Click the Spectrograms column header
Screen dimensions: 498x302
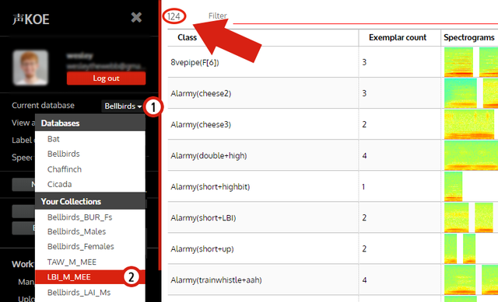tap(468, 37)
